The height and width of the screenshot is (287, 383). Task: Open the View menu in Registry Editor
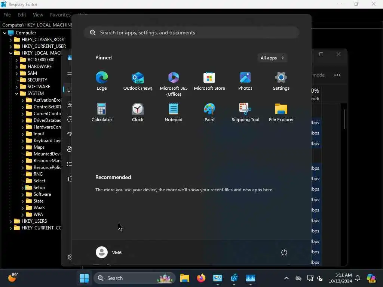coord(38,15)
